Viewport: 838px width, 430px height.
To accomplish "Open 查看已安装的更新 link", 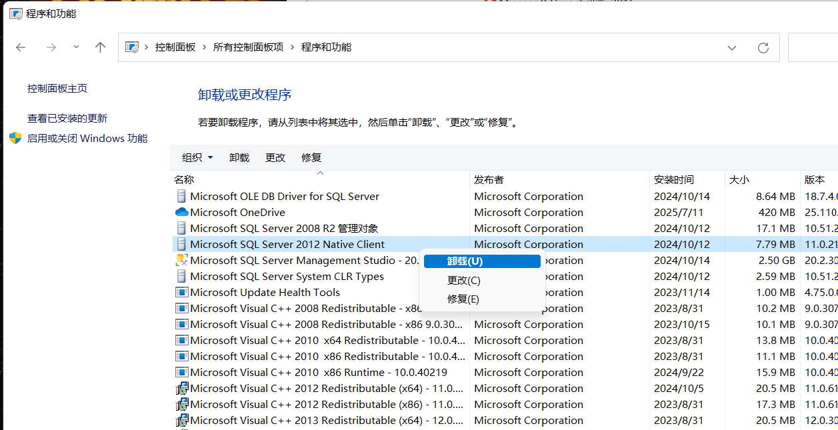I will point(67,118).
